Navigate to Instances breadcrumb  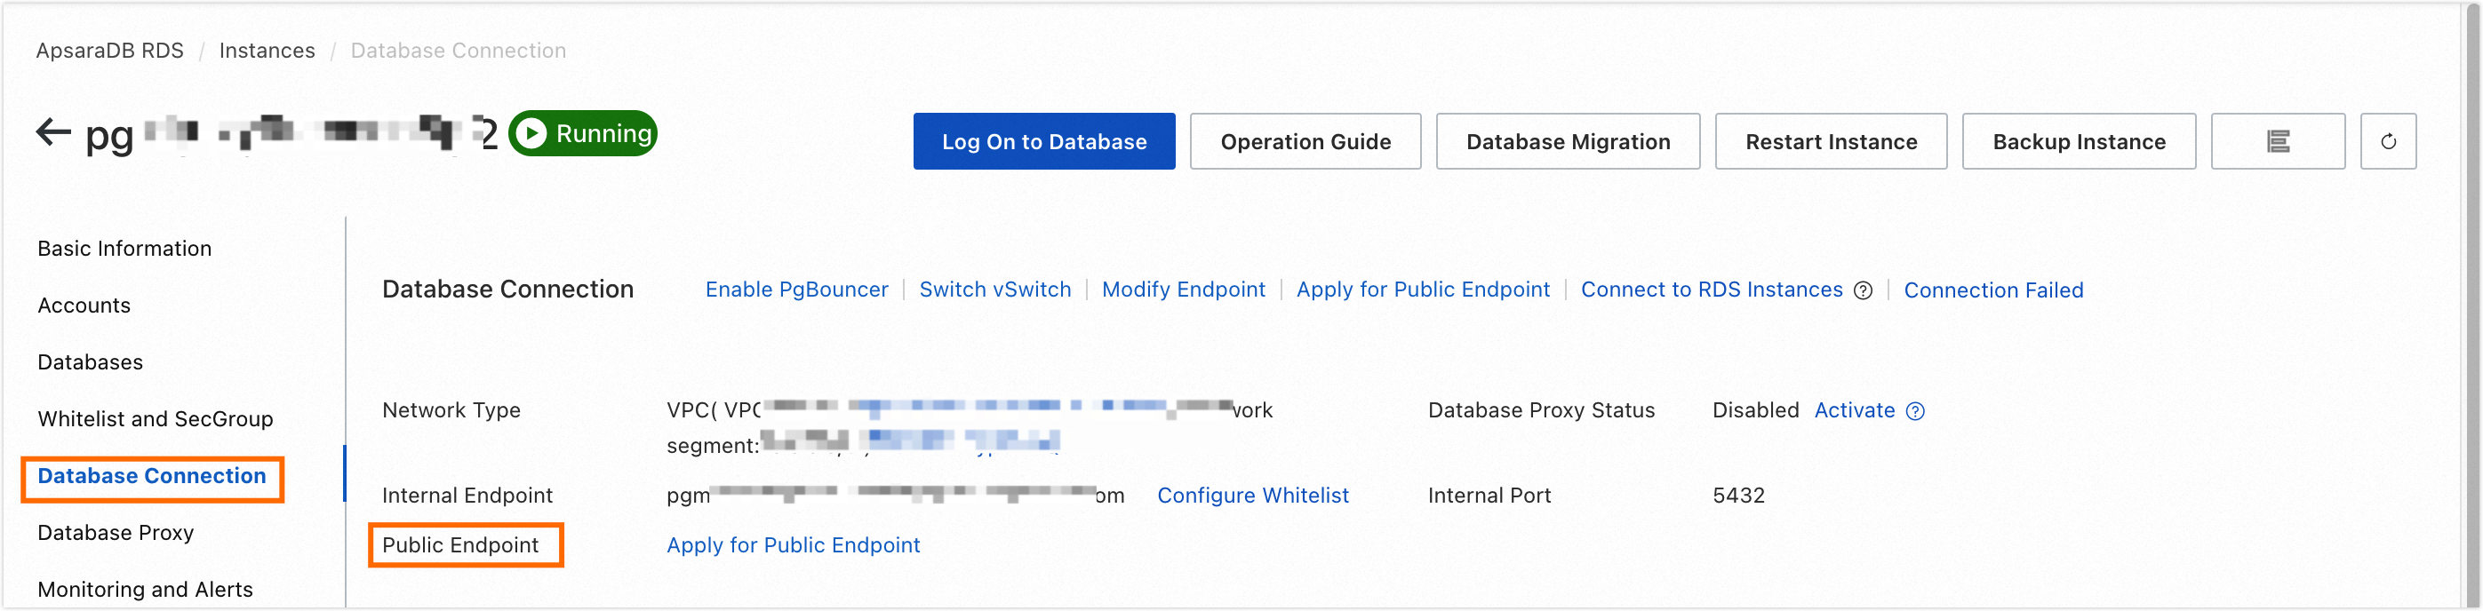pos(267,52)
